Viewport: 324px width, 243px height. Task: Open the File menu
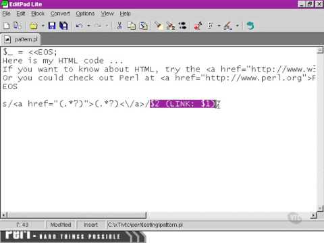(6, 13)
